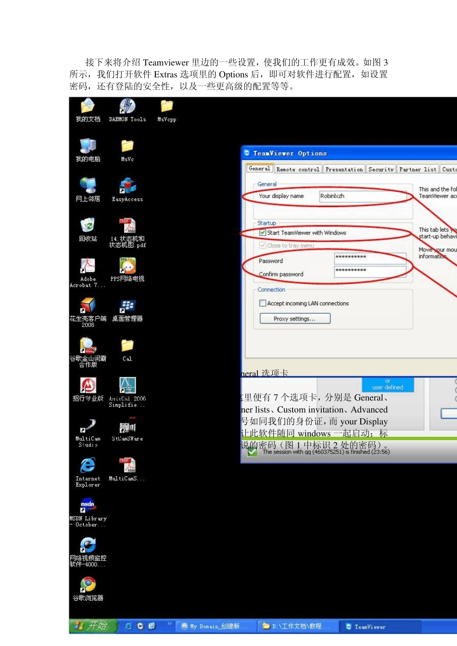Open the Cal folder icon
The image size is (457, 646).
click(127, 349)
